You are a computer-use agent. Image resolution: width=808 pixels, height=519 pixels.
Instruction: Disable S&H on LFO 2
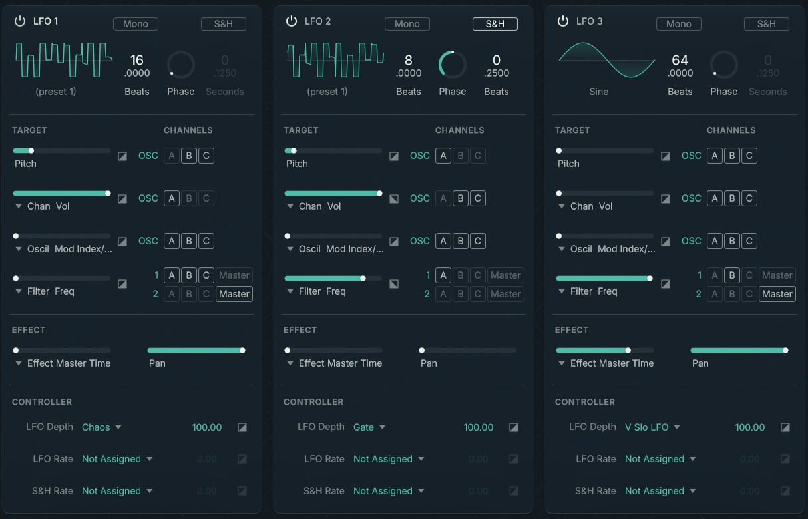(x=495, y=23)
